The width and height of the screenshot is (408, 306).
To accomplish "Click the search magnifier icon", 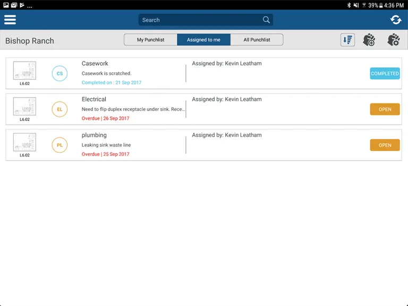I will (x=266, y=20).
